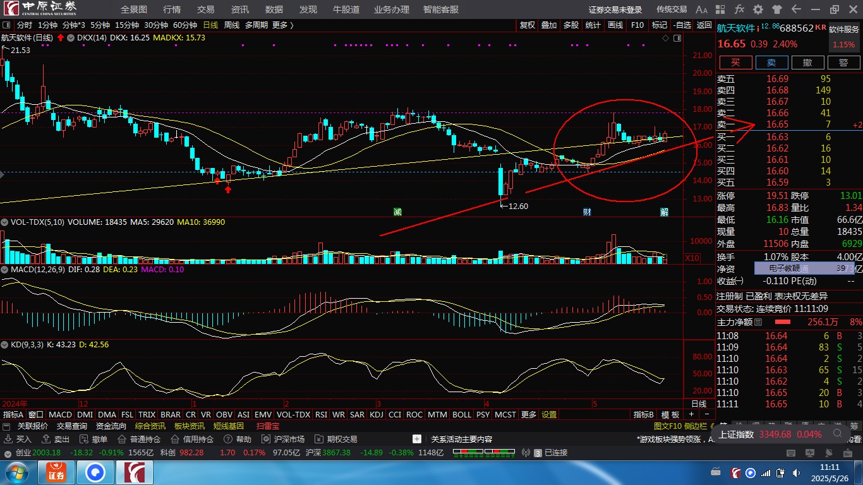The image size is (863, 485).
Task: Select the 60分钟 period
Action: [185, 25]
